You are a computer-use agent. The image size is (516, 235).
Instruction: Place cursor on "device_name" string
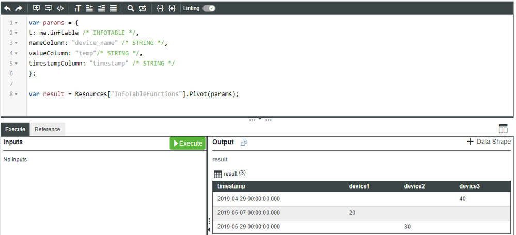coord(95,43)
